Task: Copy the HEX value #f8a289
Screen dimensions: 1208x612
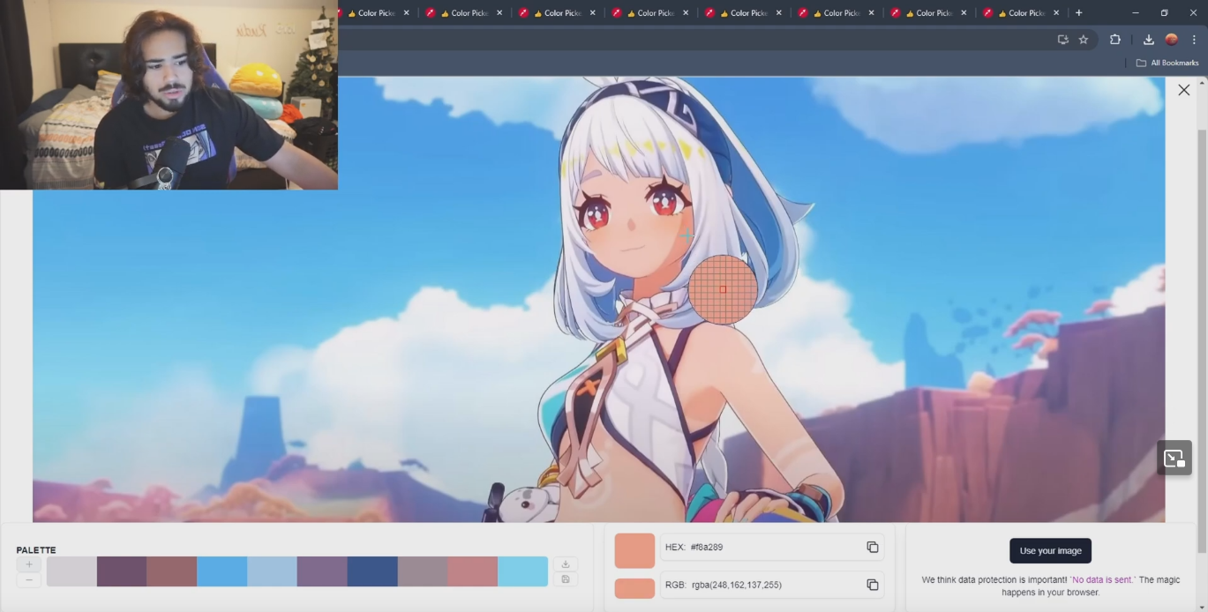Action: [872, 547]
